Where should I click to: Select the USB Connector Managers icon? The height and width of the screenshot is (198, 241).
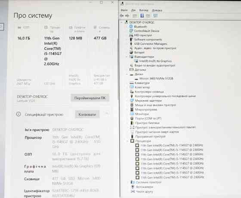[x=131, y=44]
